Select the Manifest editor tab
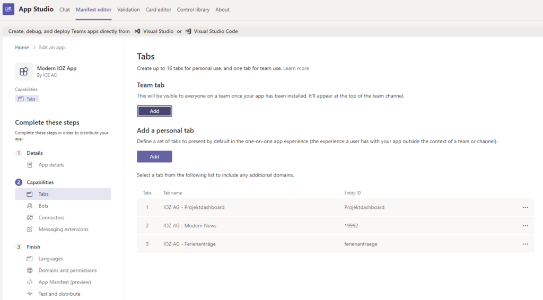The height and width of the screenshot is (300, 543). (93, 10)
